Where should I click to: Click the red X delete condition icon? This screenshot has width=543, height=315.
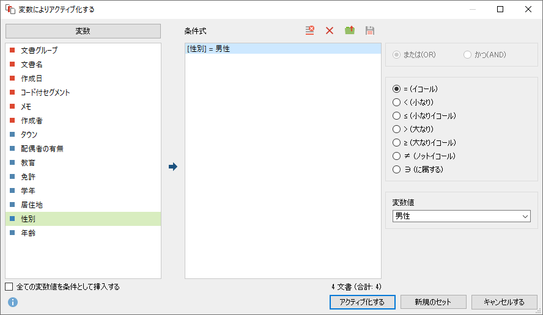(330, 31)
